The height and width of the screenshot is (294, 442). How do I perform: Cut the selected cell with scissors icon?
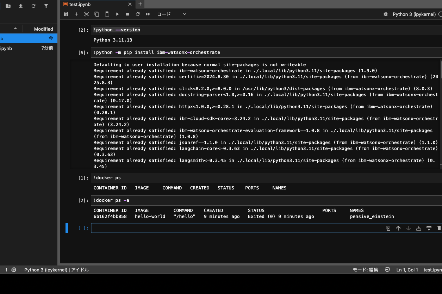[87, 14]
